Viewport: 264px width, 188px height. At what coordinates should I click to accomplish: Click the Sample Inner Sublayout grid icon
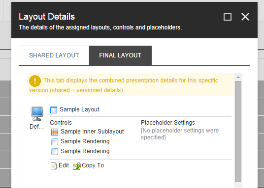(x=55, y=132)
